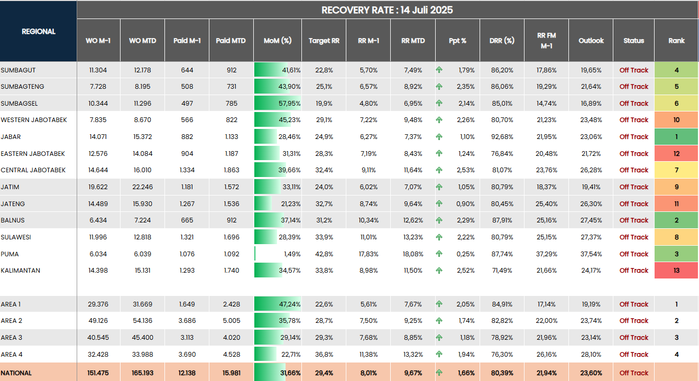Select the NATIONAL WO MTD value 165.193
699x381 pixels.
142,373
